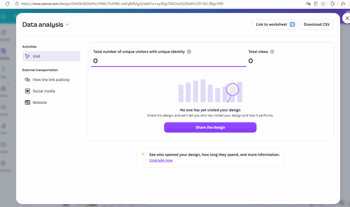
Task: Click Link to worksheet button
Action: coord(275,24)
